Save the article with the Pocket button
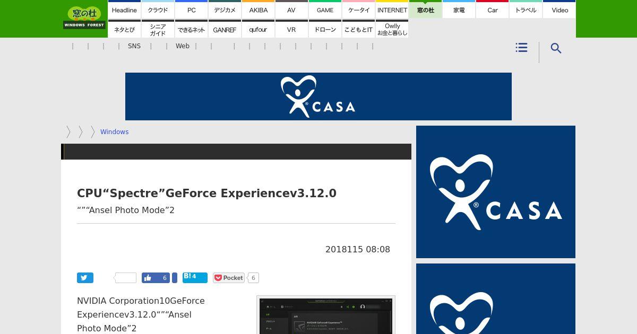This screenshot has height=334, width=637. pos(228,278)
